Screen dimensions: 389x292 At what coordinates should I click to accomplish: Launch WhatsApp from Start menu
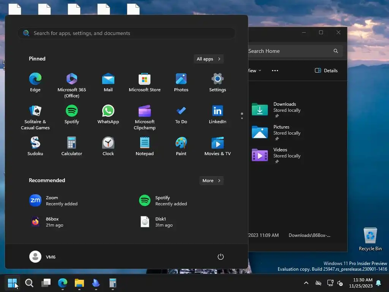108,114
